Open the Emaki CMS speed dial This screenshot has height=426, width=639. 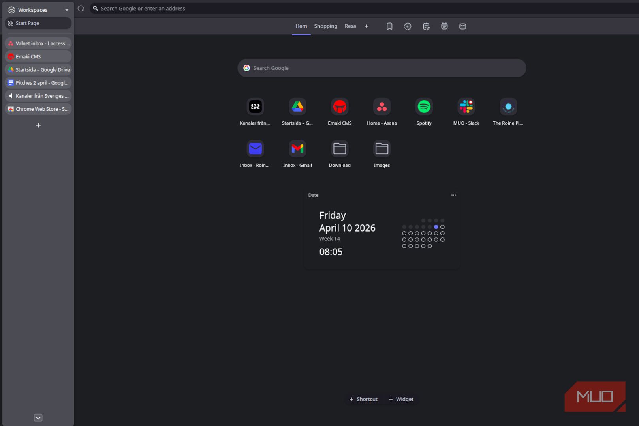coord(340,106)
